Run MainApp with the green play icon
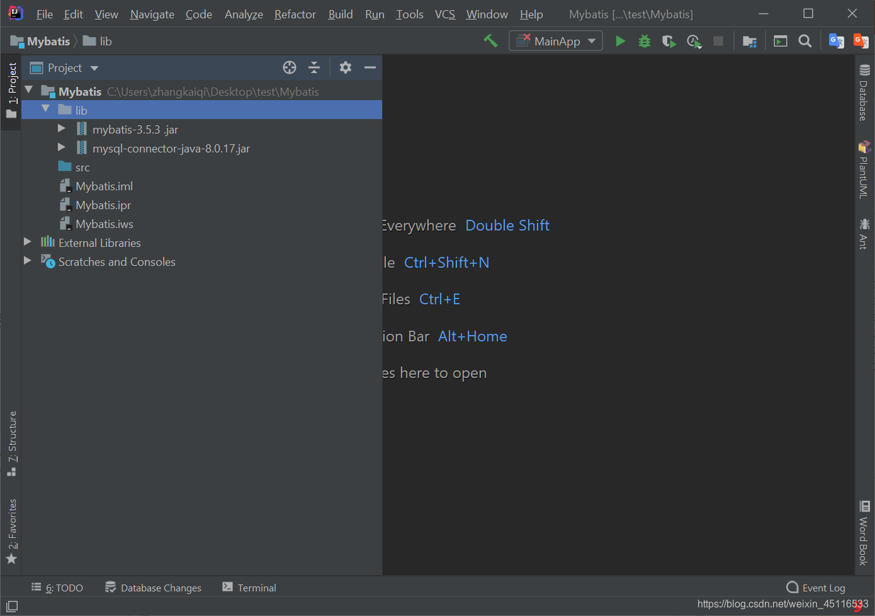The height and width of the screenshot is (616, 875). tap(620, 41)
